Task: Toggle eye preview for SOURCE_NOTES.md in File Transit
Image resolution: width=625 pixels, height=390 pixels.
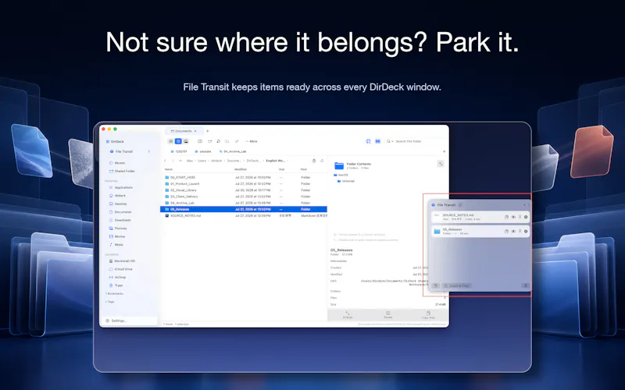Action: pyautogui.click(x=513, y=218)
